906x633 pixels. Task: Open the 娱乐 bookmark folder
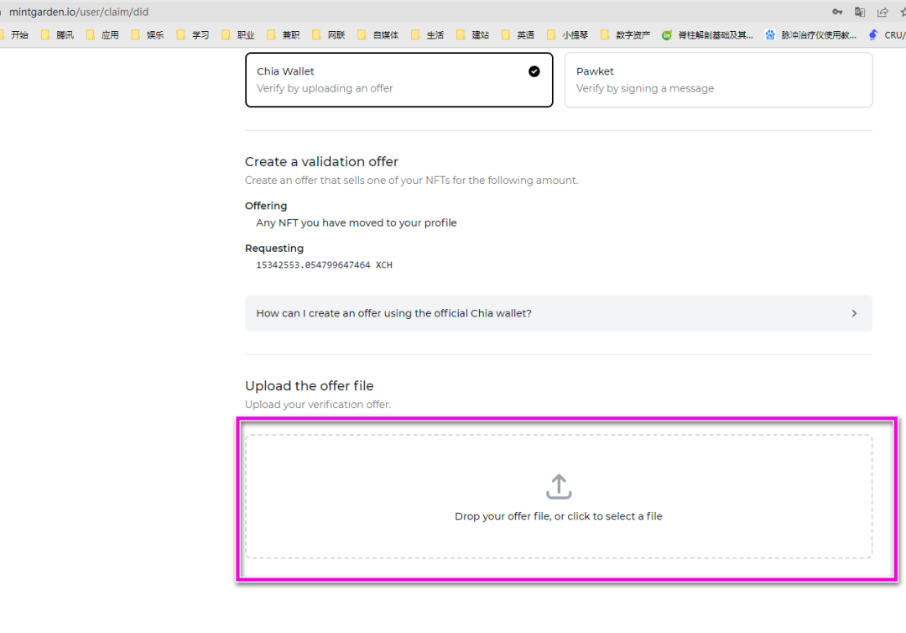click(x=148, y=34)
